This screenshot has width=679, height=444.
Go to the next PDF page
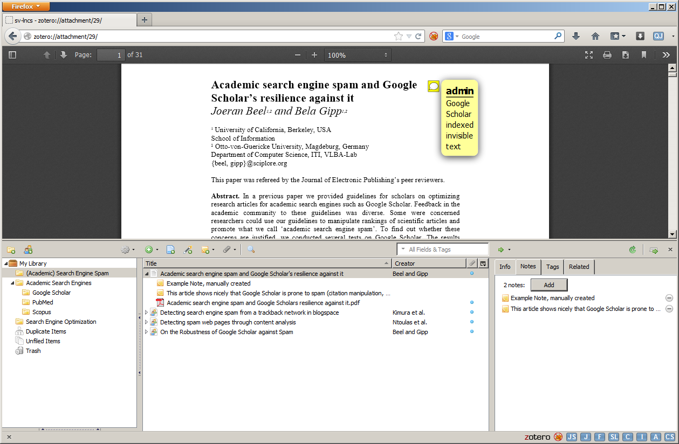click(x=64, y=55)
